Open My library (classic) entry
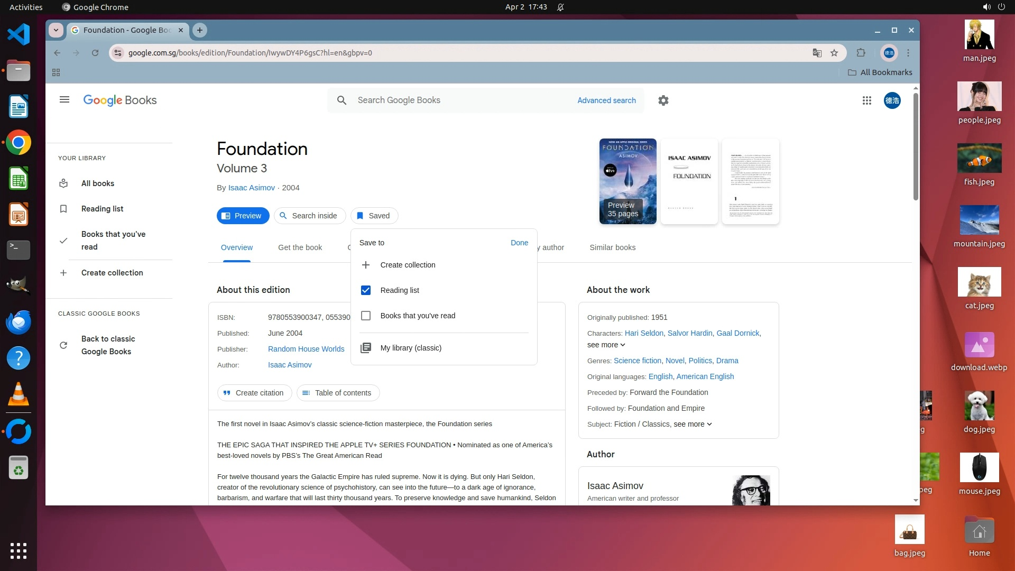The image size is (1015, 571). tap(410, 348)
